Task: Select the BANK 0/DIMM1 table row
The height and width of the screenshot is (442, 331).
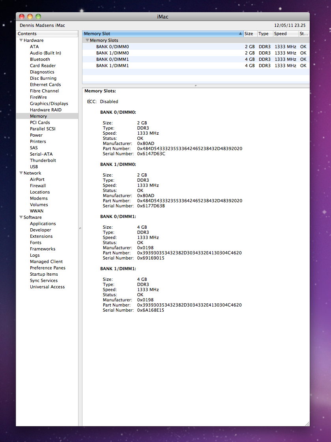Action: pos(196,60)
